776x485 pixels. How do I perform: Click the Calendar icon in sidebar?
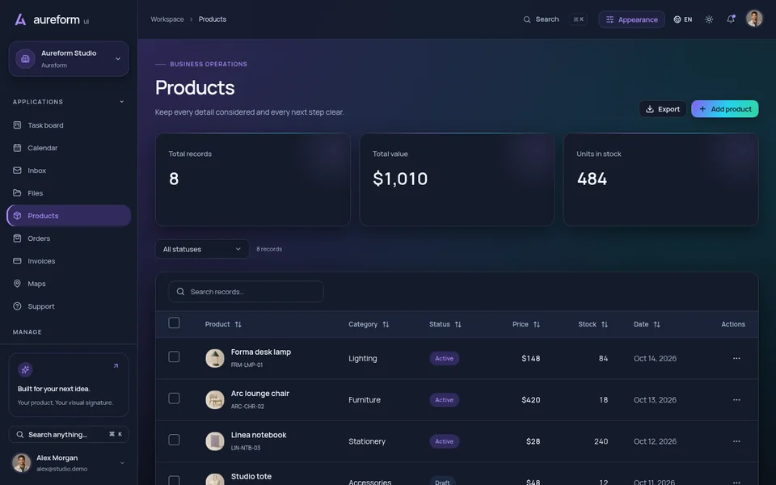(x=17, y=148)
